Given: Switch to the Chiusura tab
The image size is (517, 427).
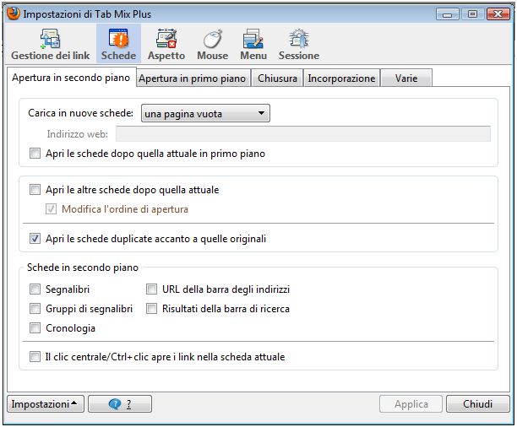Looking at the screenshot, I should (277, 78).
